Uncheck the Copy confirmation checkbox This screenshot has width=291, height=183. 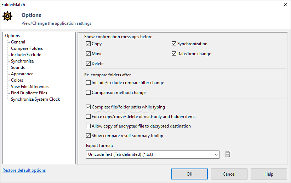coord(89,44)
